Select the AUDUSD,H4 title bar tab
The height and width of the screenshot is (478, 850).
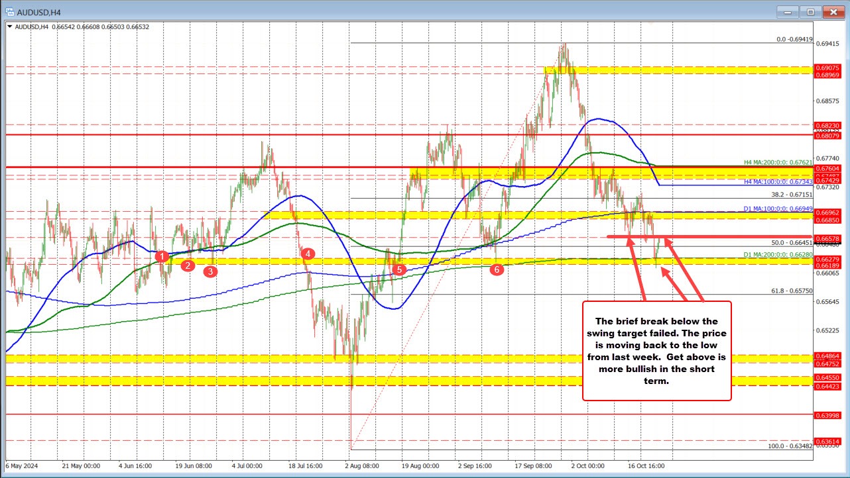click(x=41, y=11)
